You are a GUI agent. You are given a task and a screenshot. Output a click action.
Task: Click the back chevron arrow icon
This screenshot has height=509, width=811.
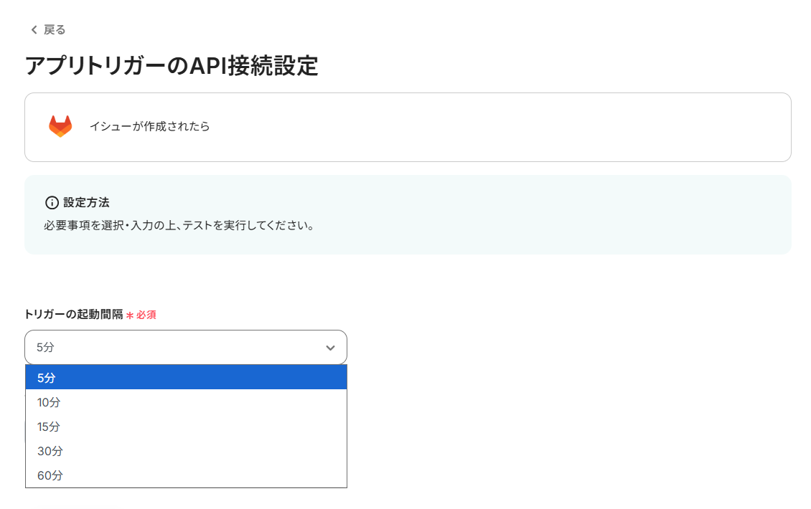tap(34, 29)
